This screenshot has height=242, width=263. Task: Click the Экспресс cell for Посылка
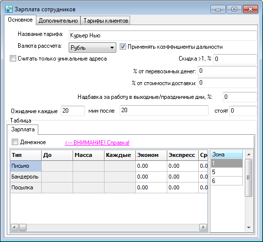[x=183, y=187]
